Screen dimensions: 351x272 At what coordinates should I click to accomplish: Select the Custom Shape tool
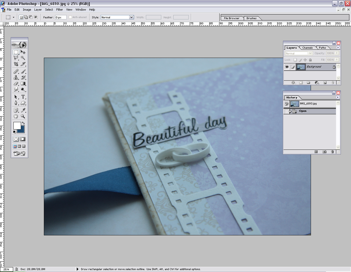pyautogui.click(x=23, y=103)
